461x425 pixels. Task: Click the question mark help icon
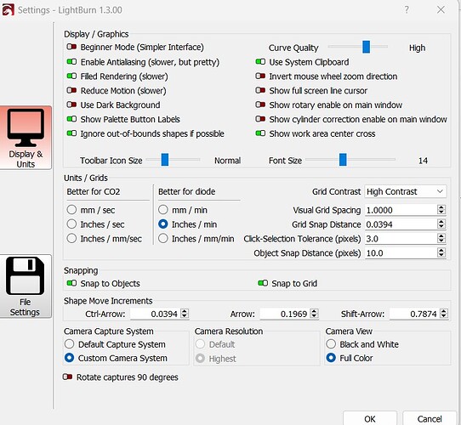coord(407,9)
